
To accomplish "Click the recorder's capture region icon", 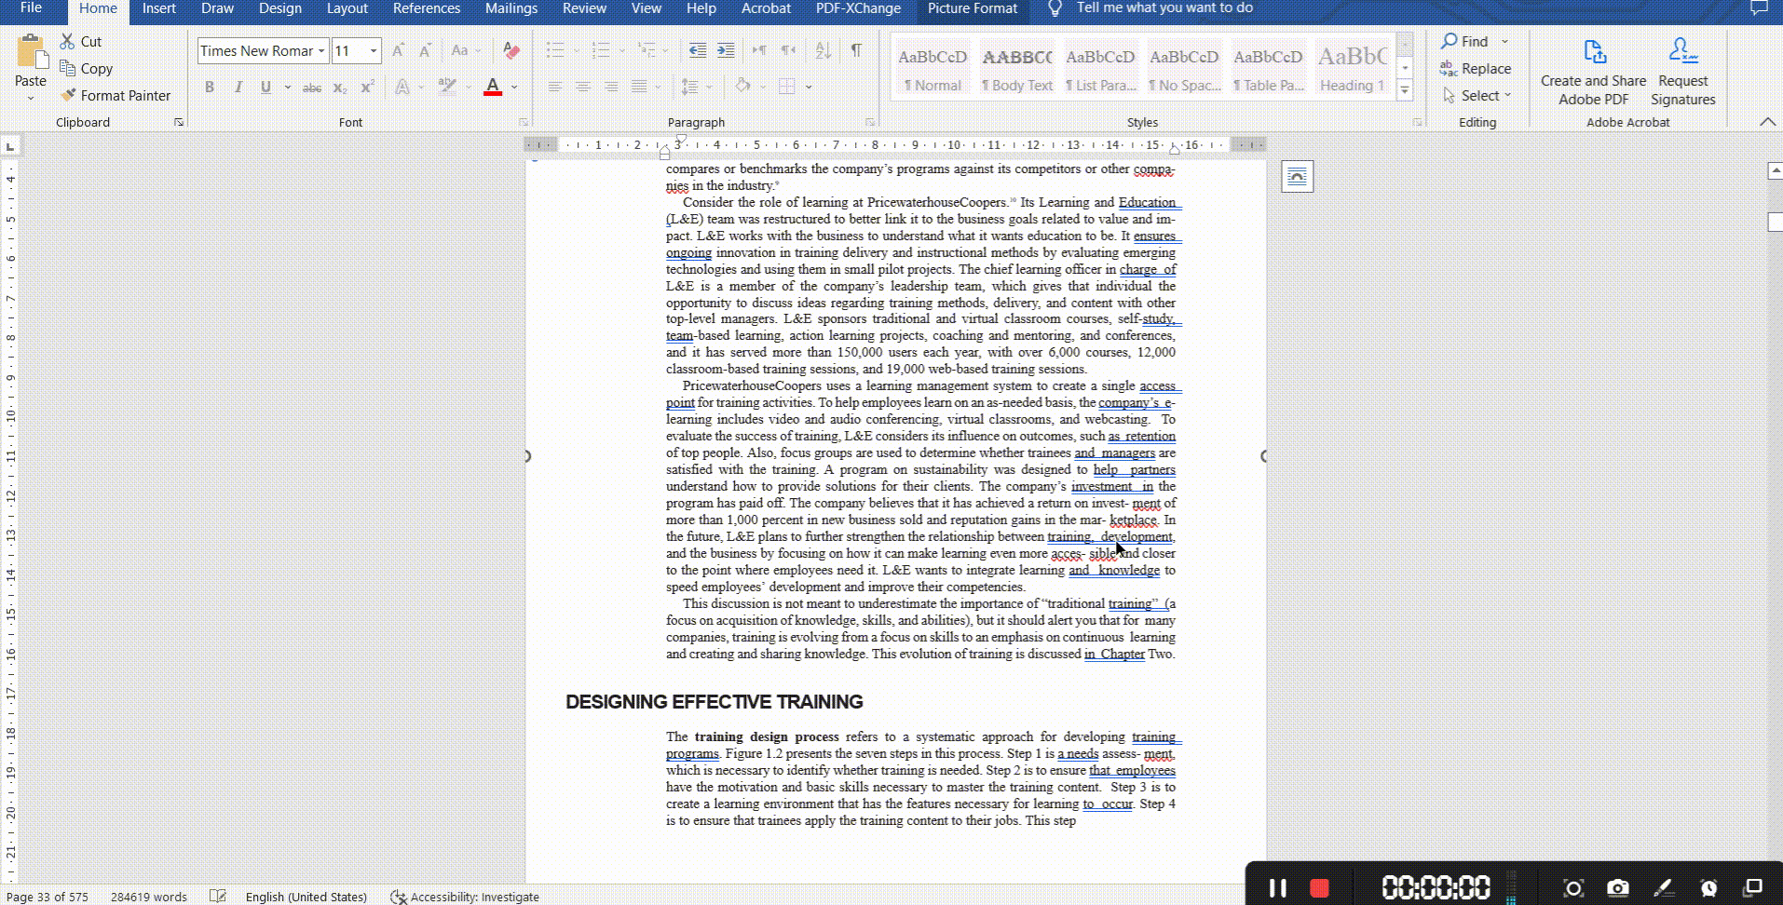I will click(x=1573, y=887).
